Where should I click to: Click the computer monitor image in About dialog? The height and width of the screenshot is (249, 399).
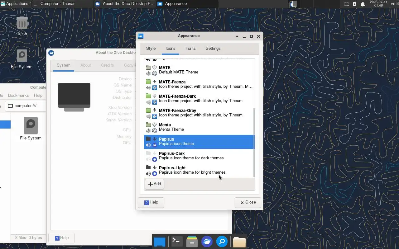coord(74,97)
